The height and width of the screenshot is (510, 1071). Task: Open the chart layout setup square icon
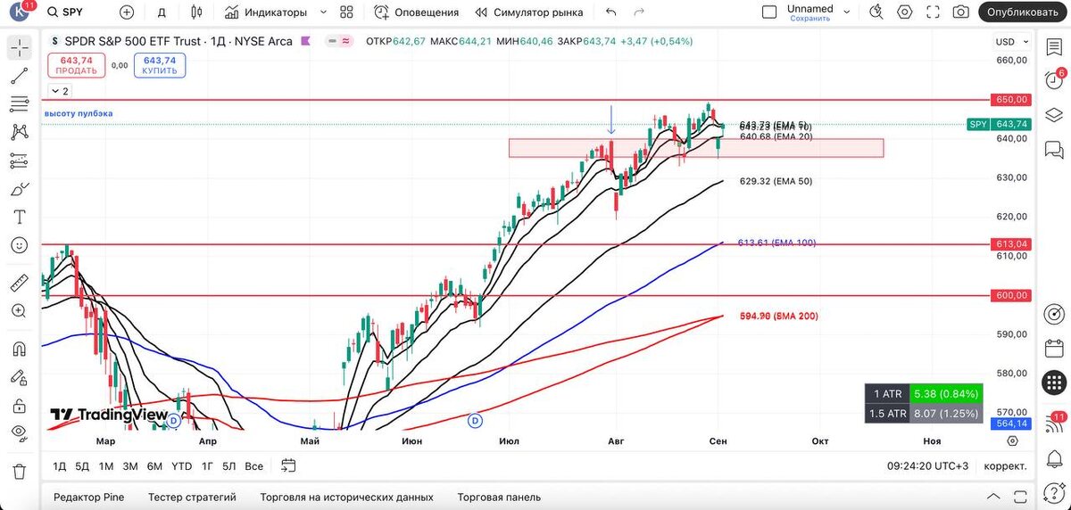(x=769, y=12)
